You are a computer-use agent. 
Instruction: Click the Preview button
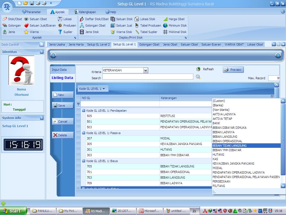233,70
